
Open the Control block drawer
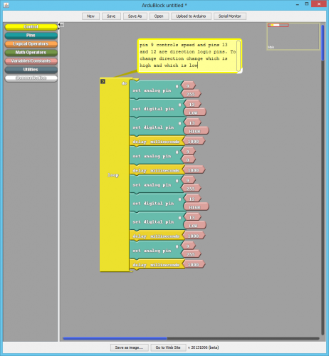(31, 27)
